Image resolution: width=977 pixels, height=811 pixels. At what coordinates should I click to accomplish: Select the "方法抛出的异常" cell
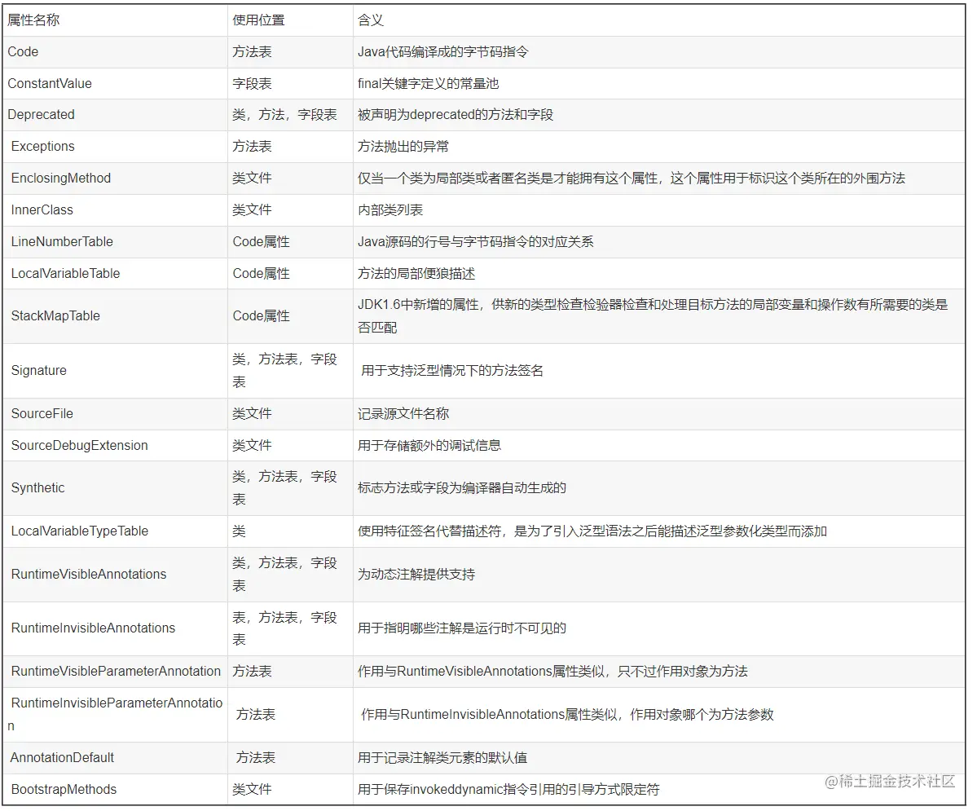(659, 147)
